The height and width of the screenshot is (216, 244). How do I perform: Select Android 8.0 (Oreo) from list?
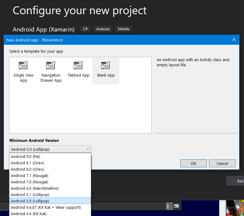point(27,169)
